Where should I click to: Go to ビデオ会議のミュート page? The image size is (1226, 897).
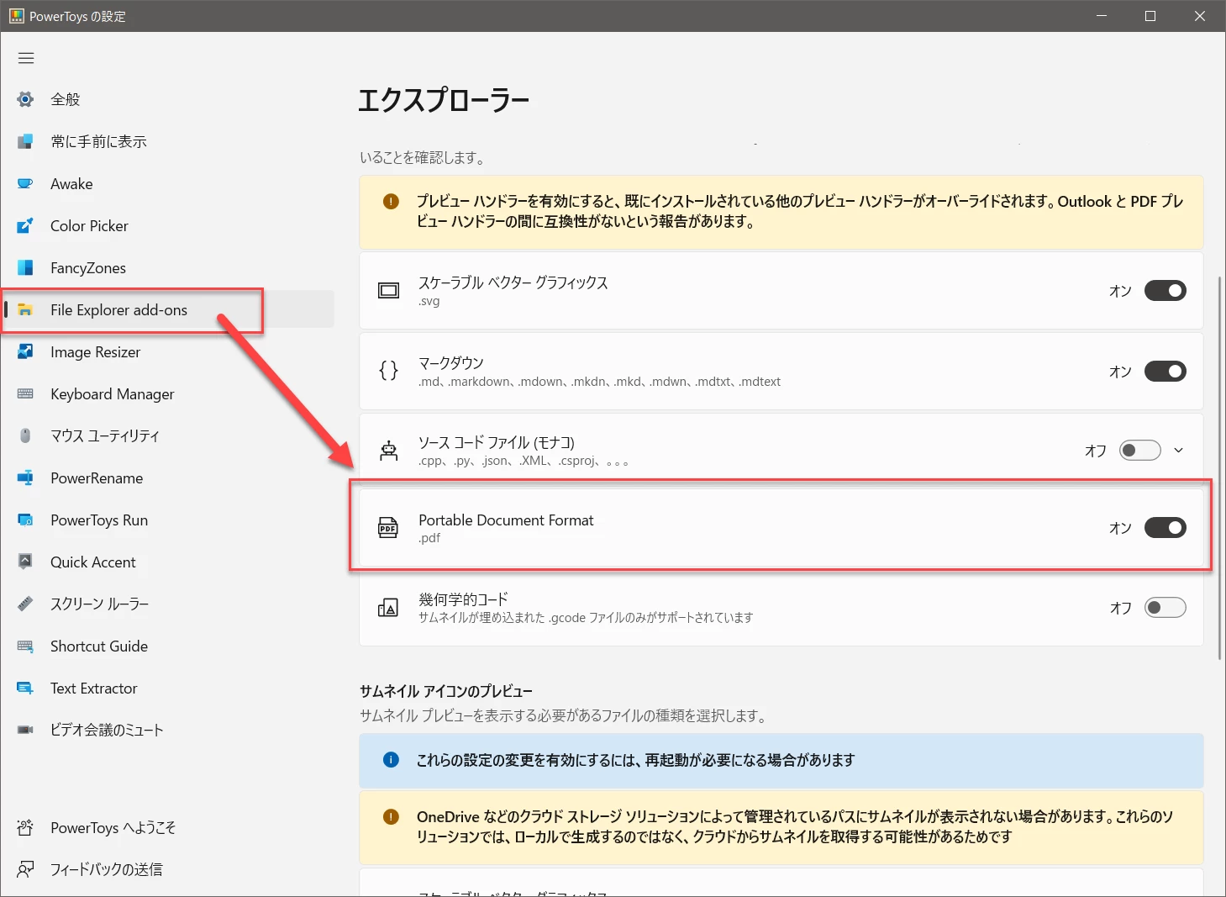[168, 730]
